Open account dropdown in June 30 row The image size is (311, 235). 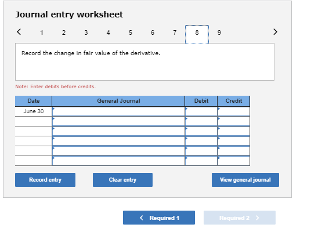118,111
